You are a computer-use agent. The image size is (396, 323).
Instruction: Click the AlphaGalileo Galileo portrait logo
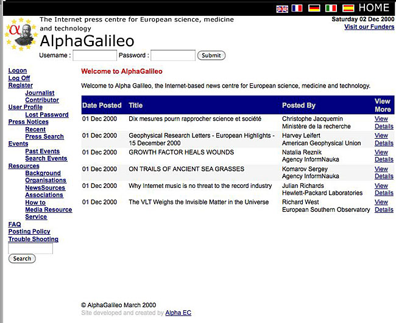[21, 34]
